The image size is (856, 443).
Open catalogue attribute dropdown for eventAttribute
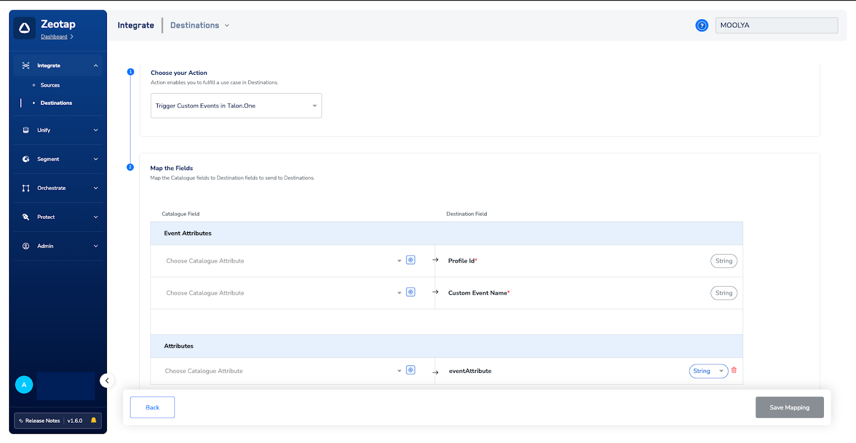[x=283, y=371]
